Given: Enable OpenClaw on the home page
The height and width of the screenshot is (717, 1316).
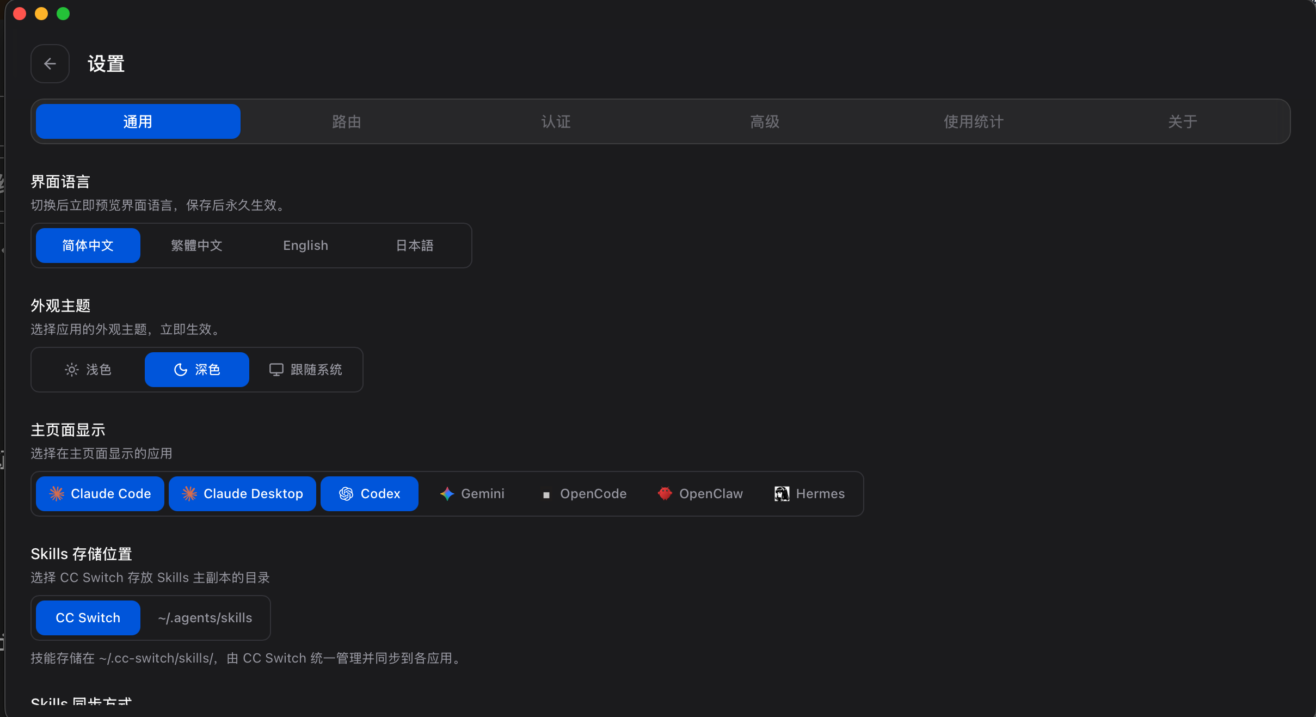Looking at the screenshot, I should (x=700, y=494).
